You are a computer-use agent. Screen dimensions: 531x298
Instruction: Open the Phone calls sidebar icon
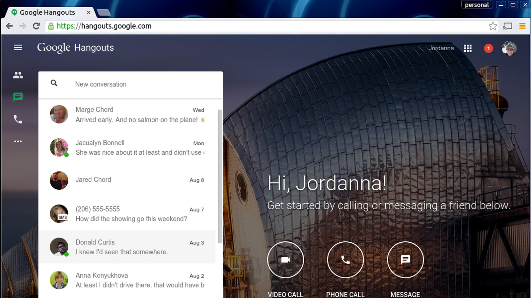(18, 119)
